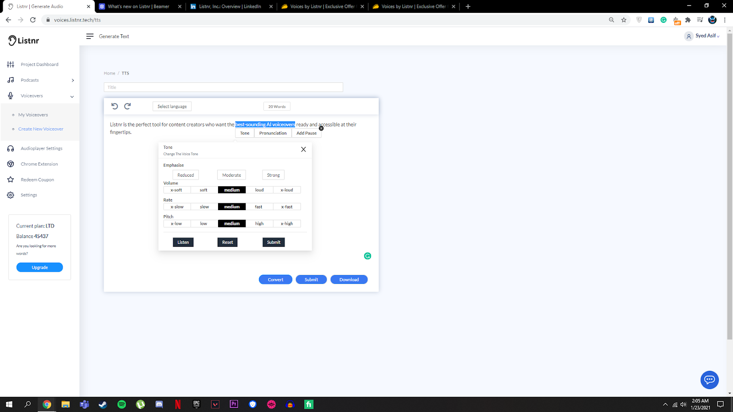Viewport: 733px width, 412px height.
Task: Click the redo arrow icon in editor
Action: (x=127, y=106)
